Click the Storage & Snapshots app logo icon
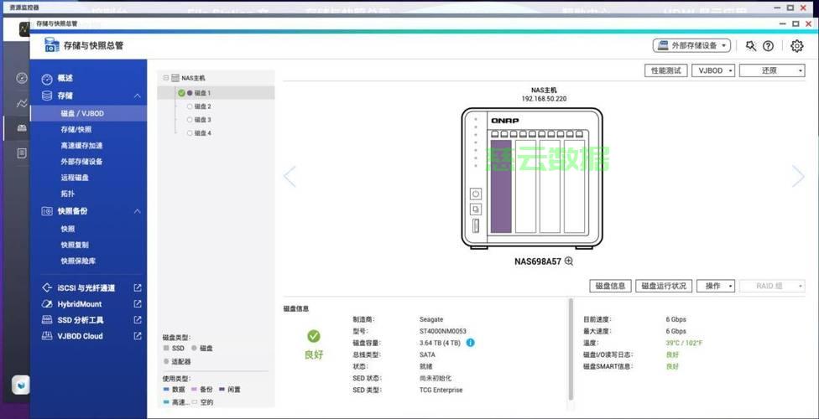 (52, 45)
